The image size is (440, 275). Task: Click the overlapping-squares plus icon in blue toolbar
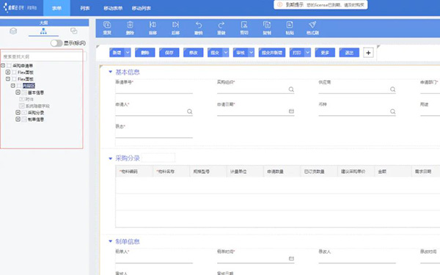click(107, 25)
